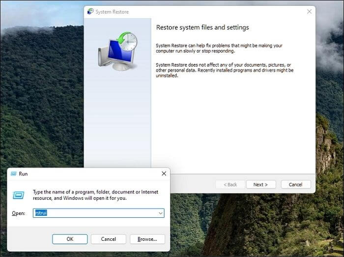Viewport: 344px width, 257px height.
Task: Click the large Run icon beside the description
Action: [18, 195]
